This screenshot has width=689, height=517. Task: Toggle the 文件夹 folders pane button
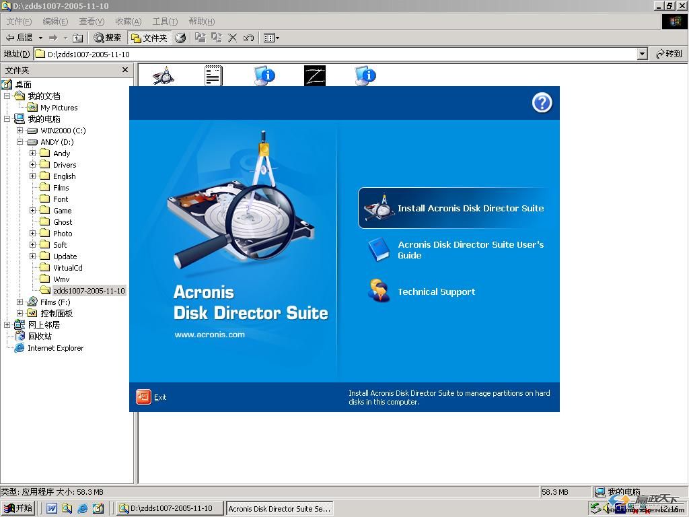(149, 38)
